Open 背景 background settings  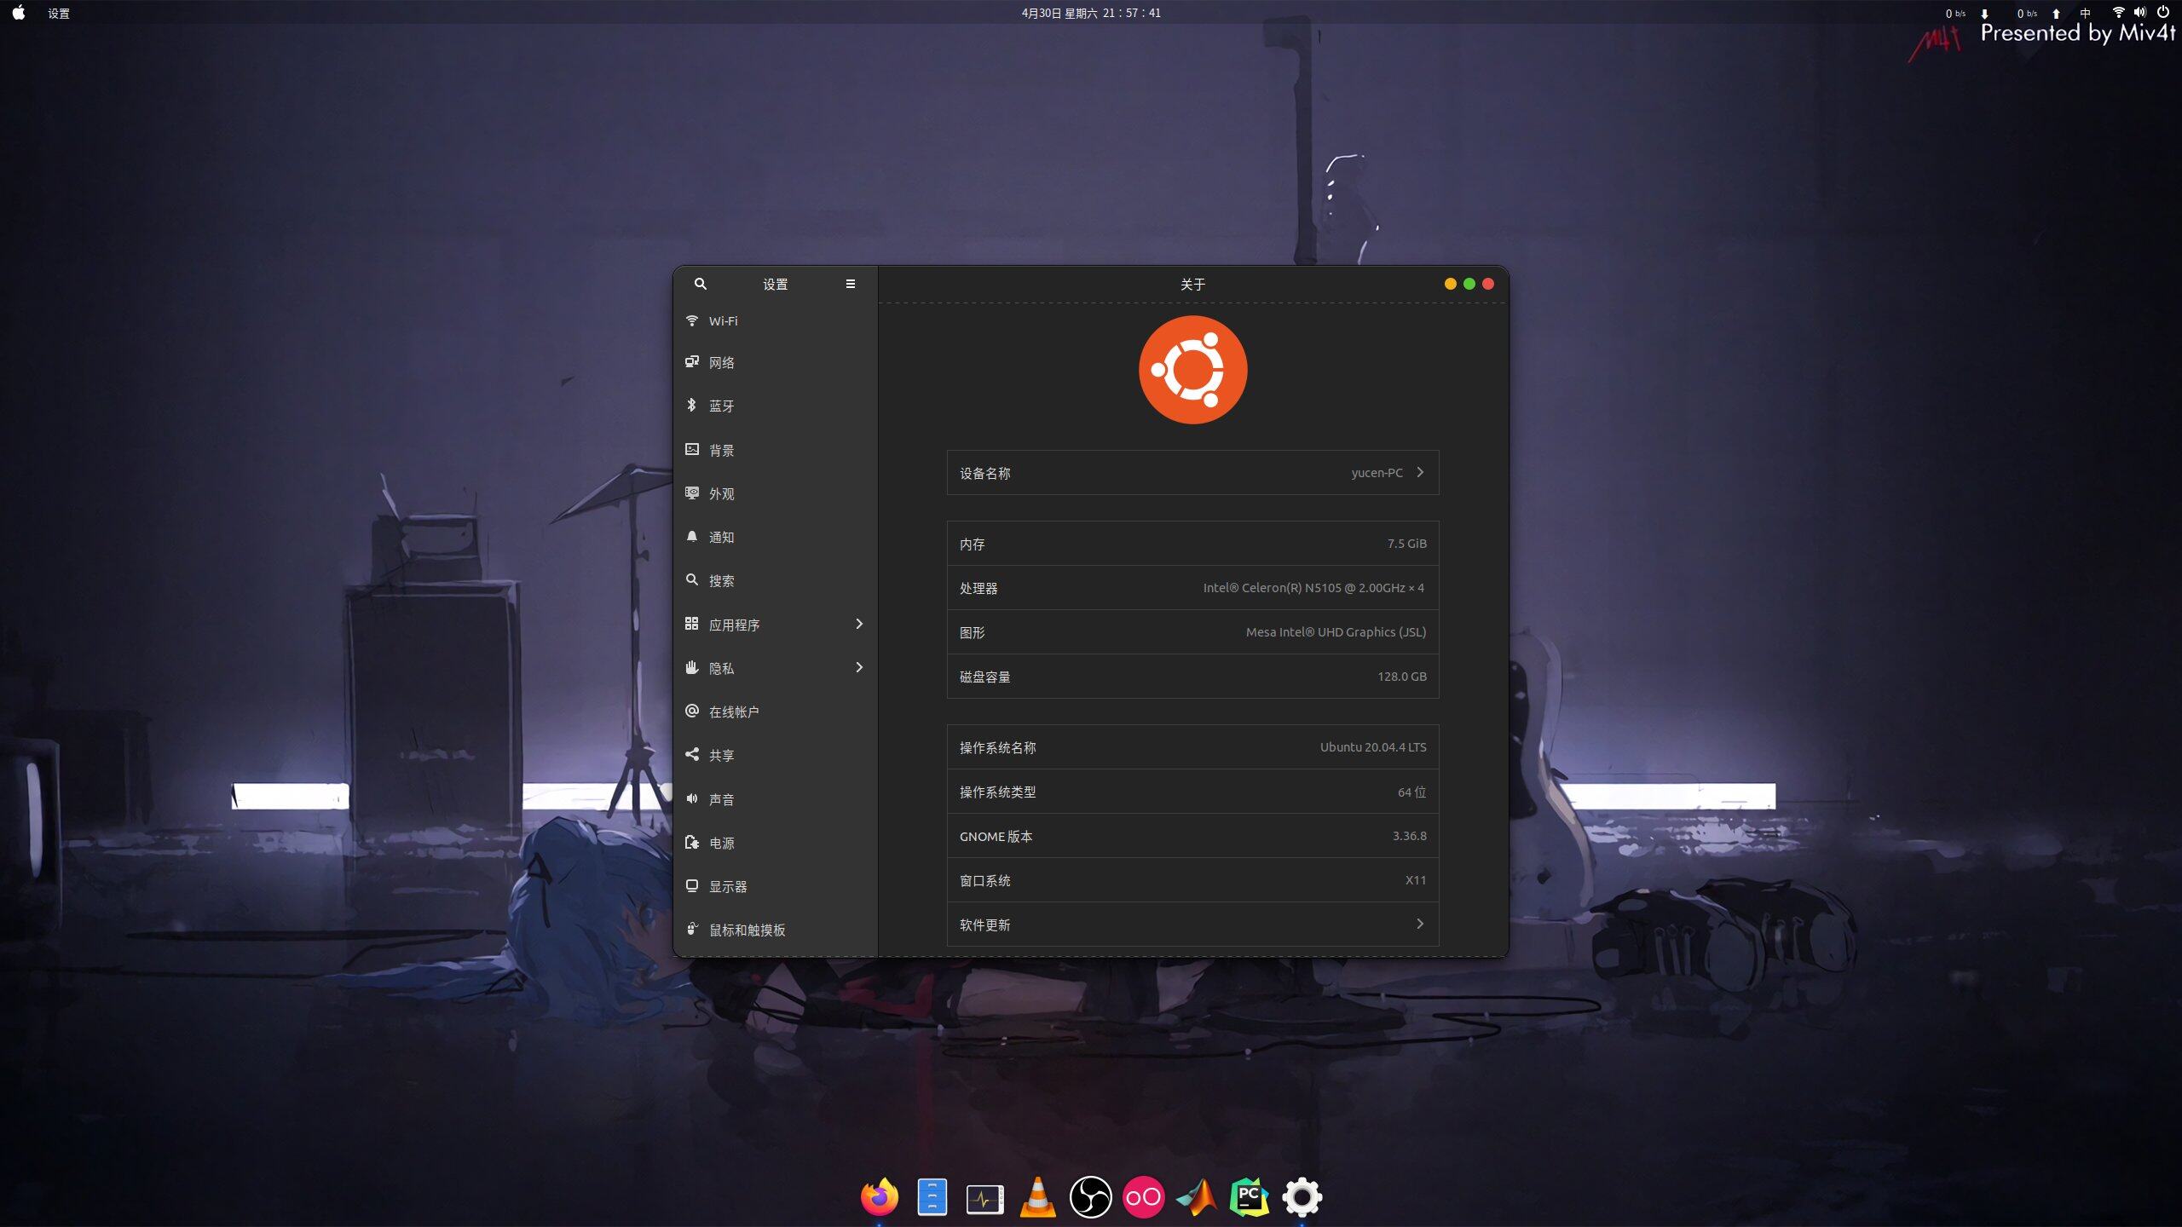click(x=776, y=450)
